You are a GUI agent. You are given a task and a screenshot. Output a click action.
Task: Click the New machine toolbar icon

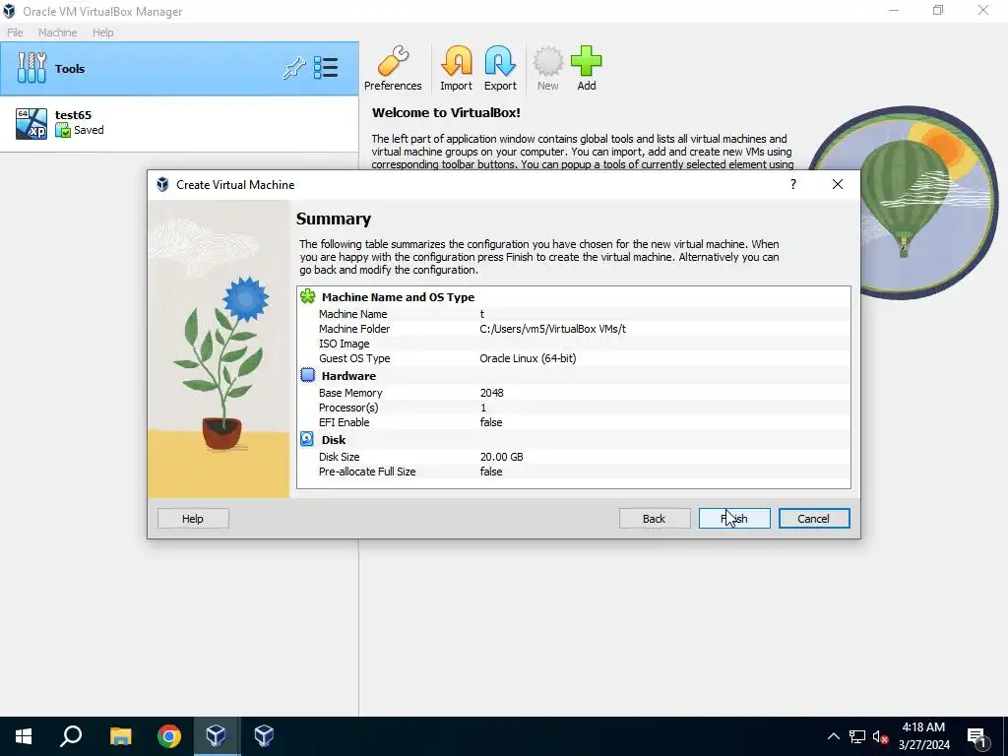[x=547, y=68]
